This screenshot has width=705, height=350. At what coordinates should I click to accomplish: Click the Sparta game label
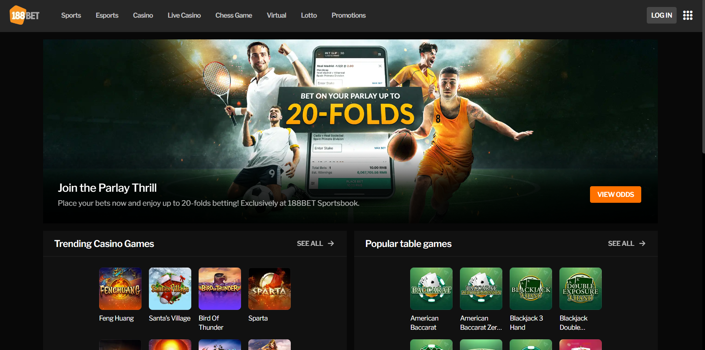pos(258,318)
